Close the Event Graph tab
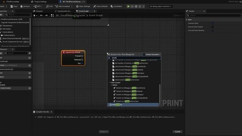Image resolution: width=242 pixels, height=136 pixels. pos(95,11)
